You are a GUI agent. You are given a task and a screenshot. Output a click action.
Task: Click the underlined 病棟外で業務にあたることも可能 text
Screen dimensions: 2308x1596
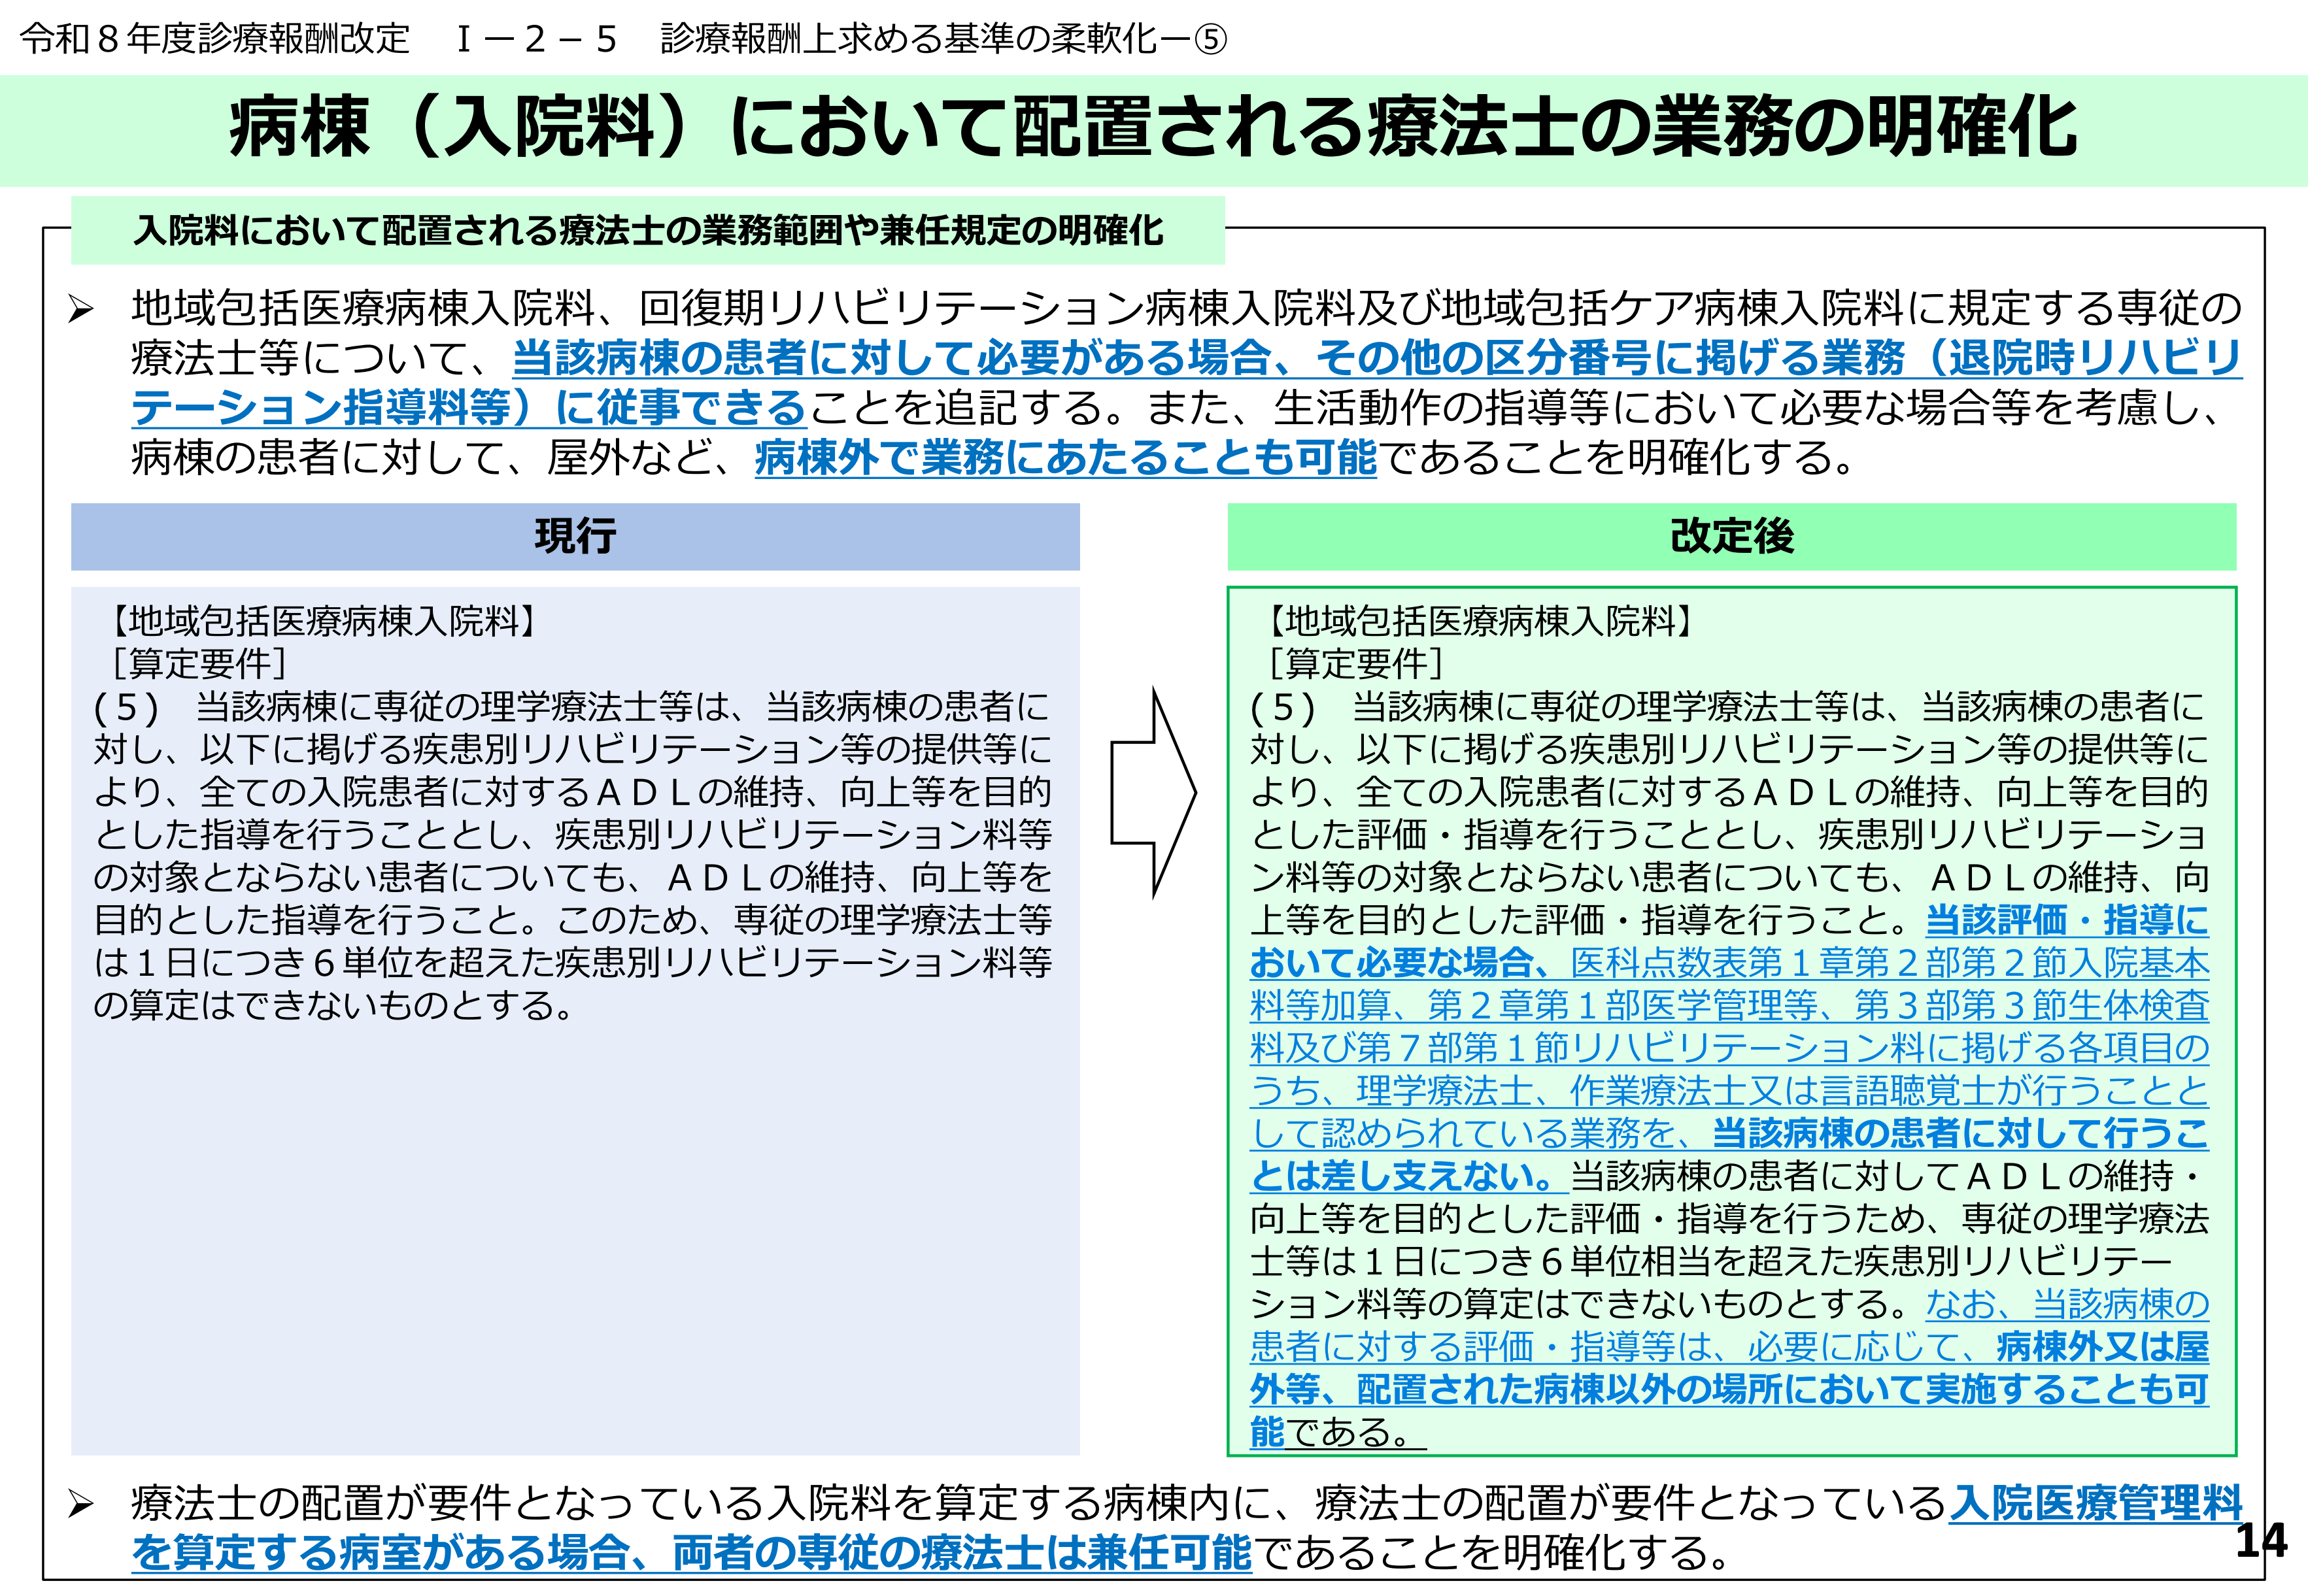[1066, 458]
